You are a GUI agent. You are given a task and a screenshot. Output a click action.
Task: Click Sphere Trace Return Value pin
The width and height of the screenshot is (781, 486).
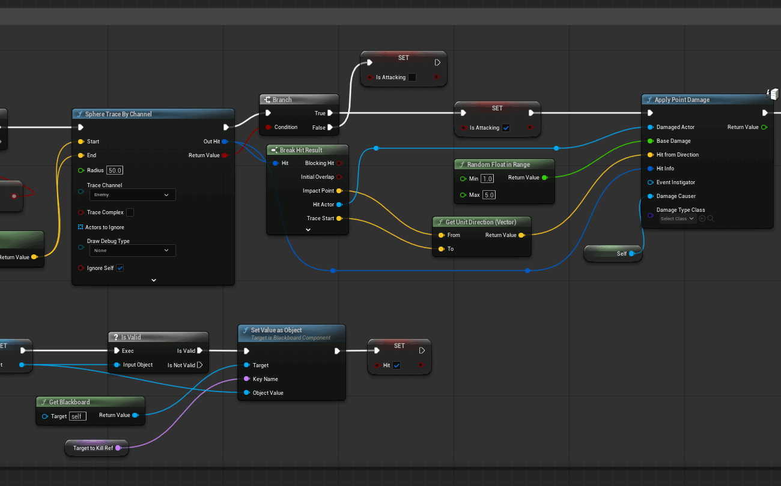(x=225, y=155)
